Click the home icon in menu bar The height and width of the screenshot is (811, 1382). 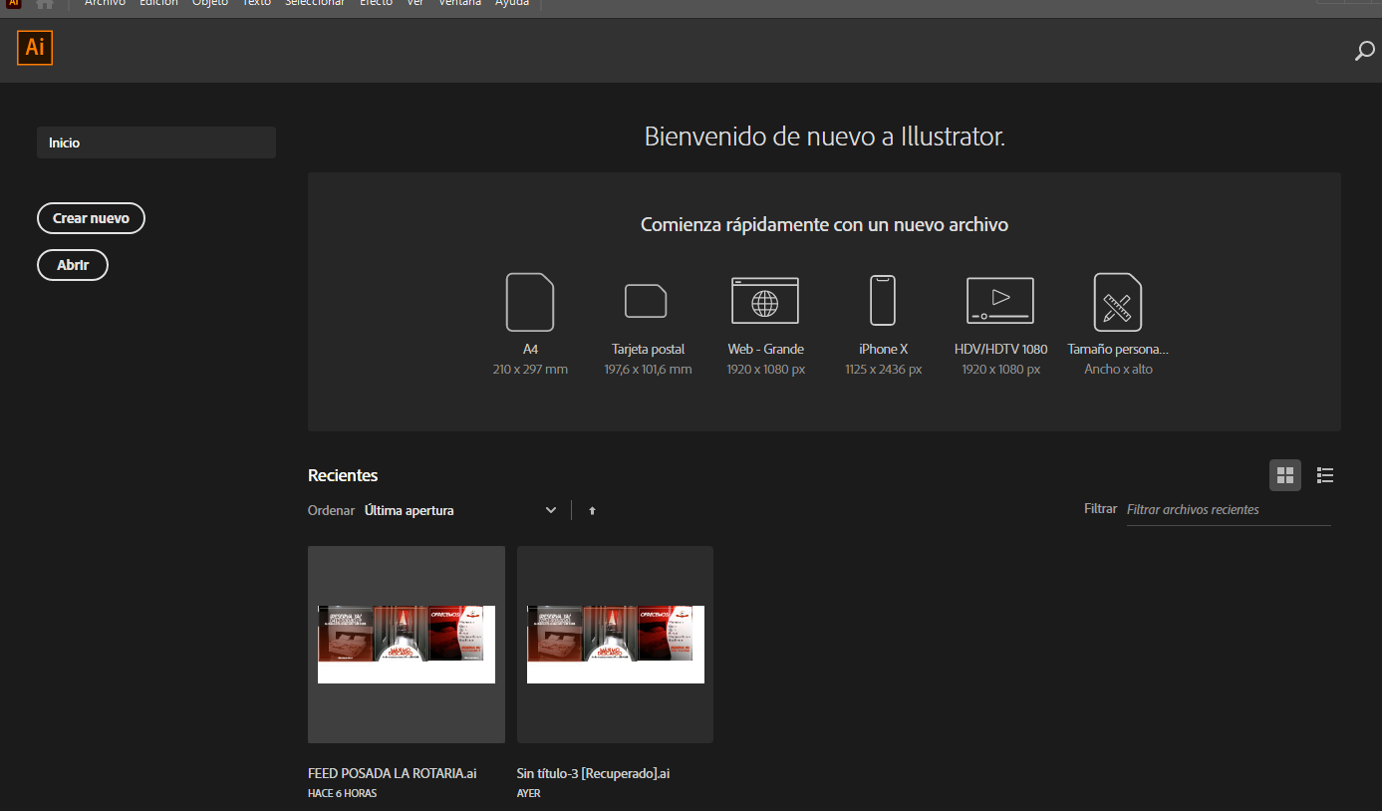click(x=44, y=4)
